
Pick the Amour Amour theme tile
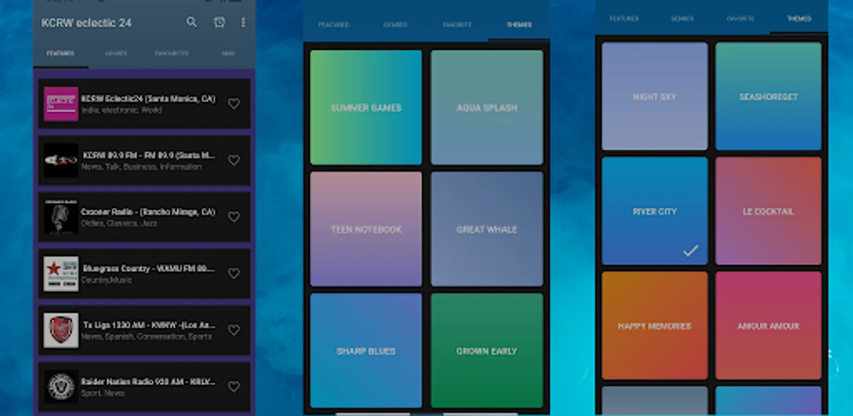[768, 325]
